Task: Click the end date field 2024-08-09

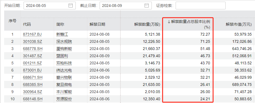Action: tap(125, 6)
